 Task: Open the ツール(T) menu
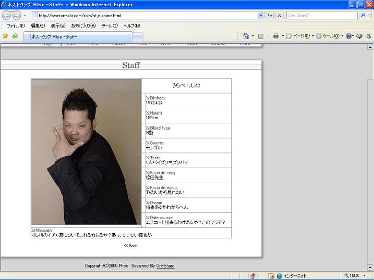(110, 26)
